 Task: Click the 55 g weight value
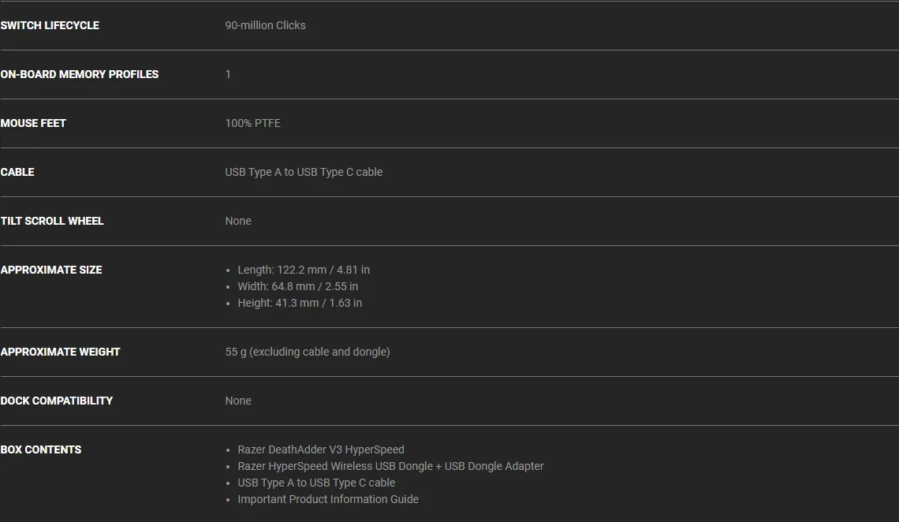coord(308,352)
